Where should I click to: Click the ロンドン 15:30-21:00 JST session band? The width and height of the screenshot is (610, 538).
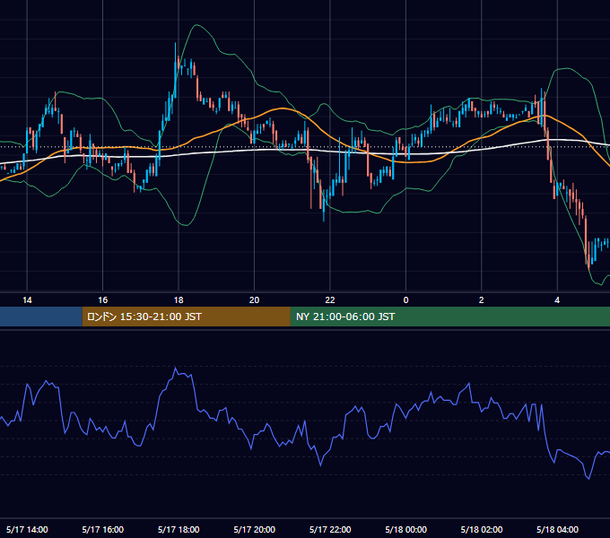[186, 317]
